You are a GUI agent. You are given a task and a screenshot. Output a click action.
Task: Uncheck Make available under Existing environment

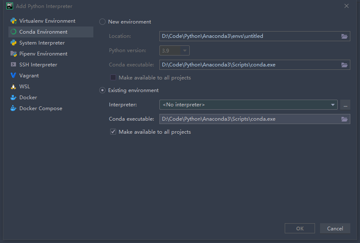113,132
